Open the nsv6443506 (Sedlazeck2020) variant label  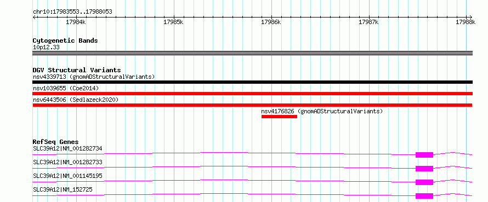(x=76, y=100)
